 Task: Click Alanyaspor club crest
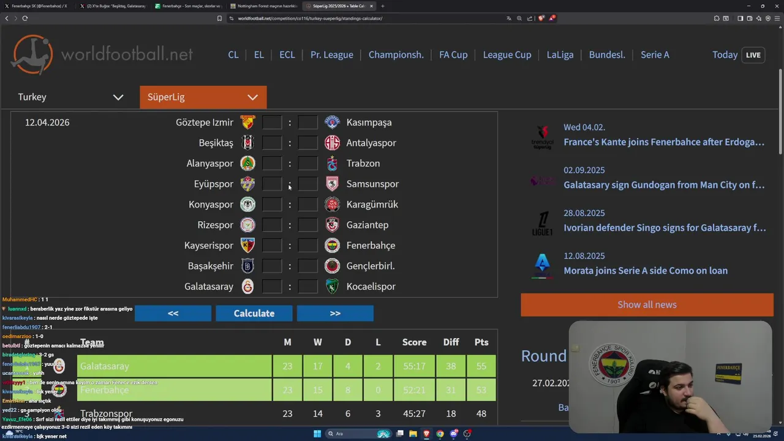coord(247,164)
